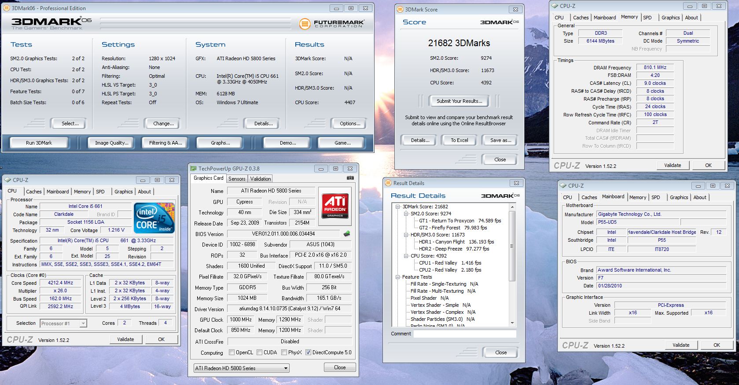Image resolution: width=739 pixels, height=385 pixels.
Task: Select the GT1 - Return To Proxycon row
Action: coord(460,221)
